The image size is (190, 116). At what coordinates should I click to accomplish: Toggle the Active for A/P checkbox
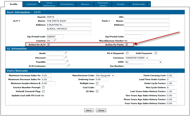point(49,45)
